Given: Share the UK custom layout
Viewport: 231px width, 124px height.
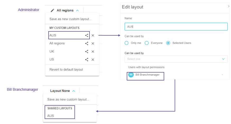Looking at the screenshot, I should click(87, 52).
